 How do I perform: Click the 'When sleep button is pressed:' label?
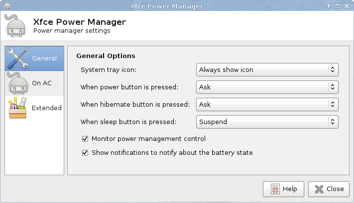tap(128, 122)
